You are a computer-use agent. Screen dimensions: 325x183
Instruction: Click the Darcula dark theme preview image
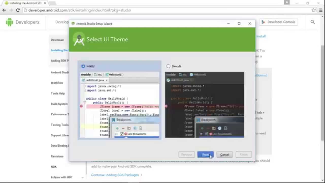(x=205, y=105)
